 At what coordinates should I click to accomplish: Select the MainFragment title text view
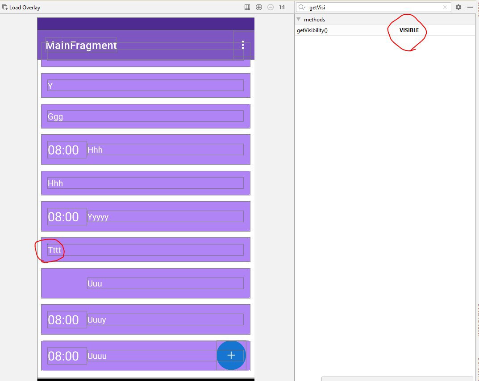coord(81,45)
